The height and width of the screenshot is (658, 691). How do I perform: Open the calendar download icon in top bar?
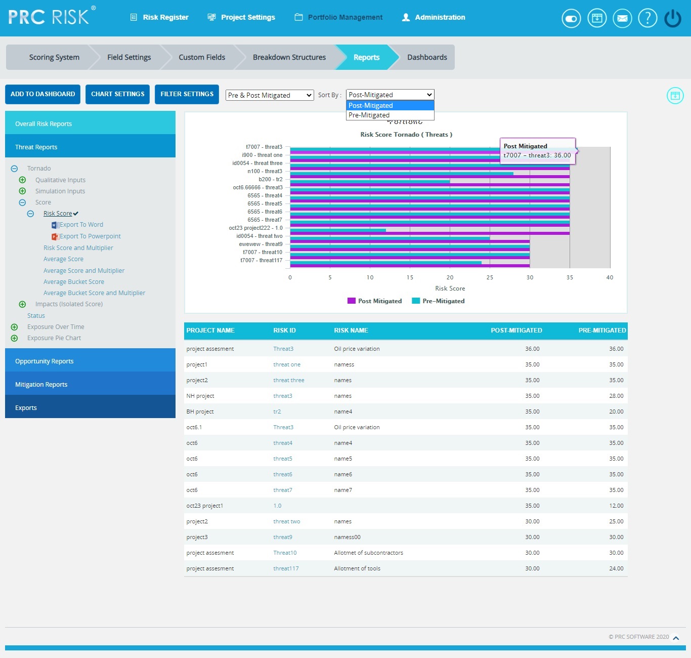pos(596,18)
